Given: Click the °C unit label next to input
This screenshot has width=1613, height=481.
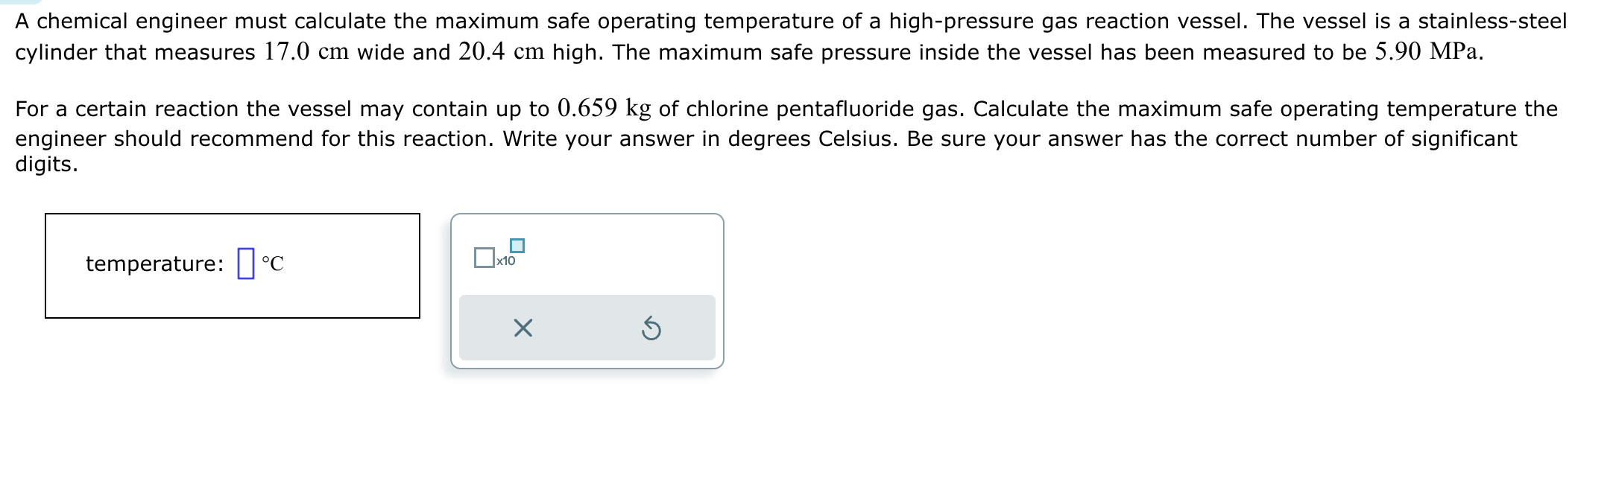Looking at the screenshot, I should pyautogui.click(x=274, y=263).
